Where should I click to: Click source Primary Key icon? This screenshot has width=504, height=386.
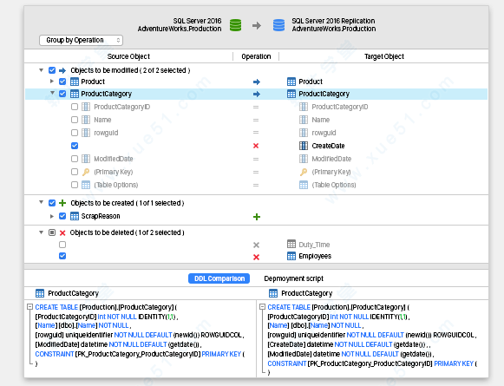(86, 172)
